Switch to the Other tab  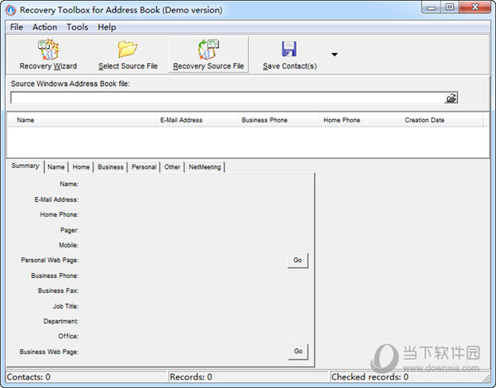pos(172,167)
